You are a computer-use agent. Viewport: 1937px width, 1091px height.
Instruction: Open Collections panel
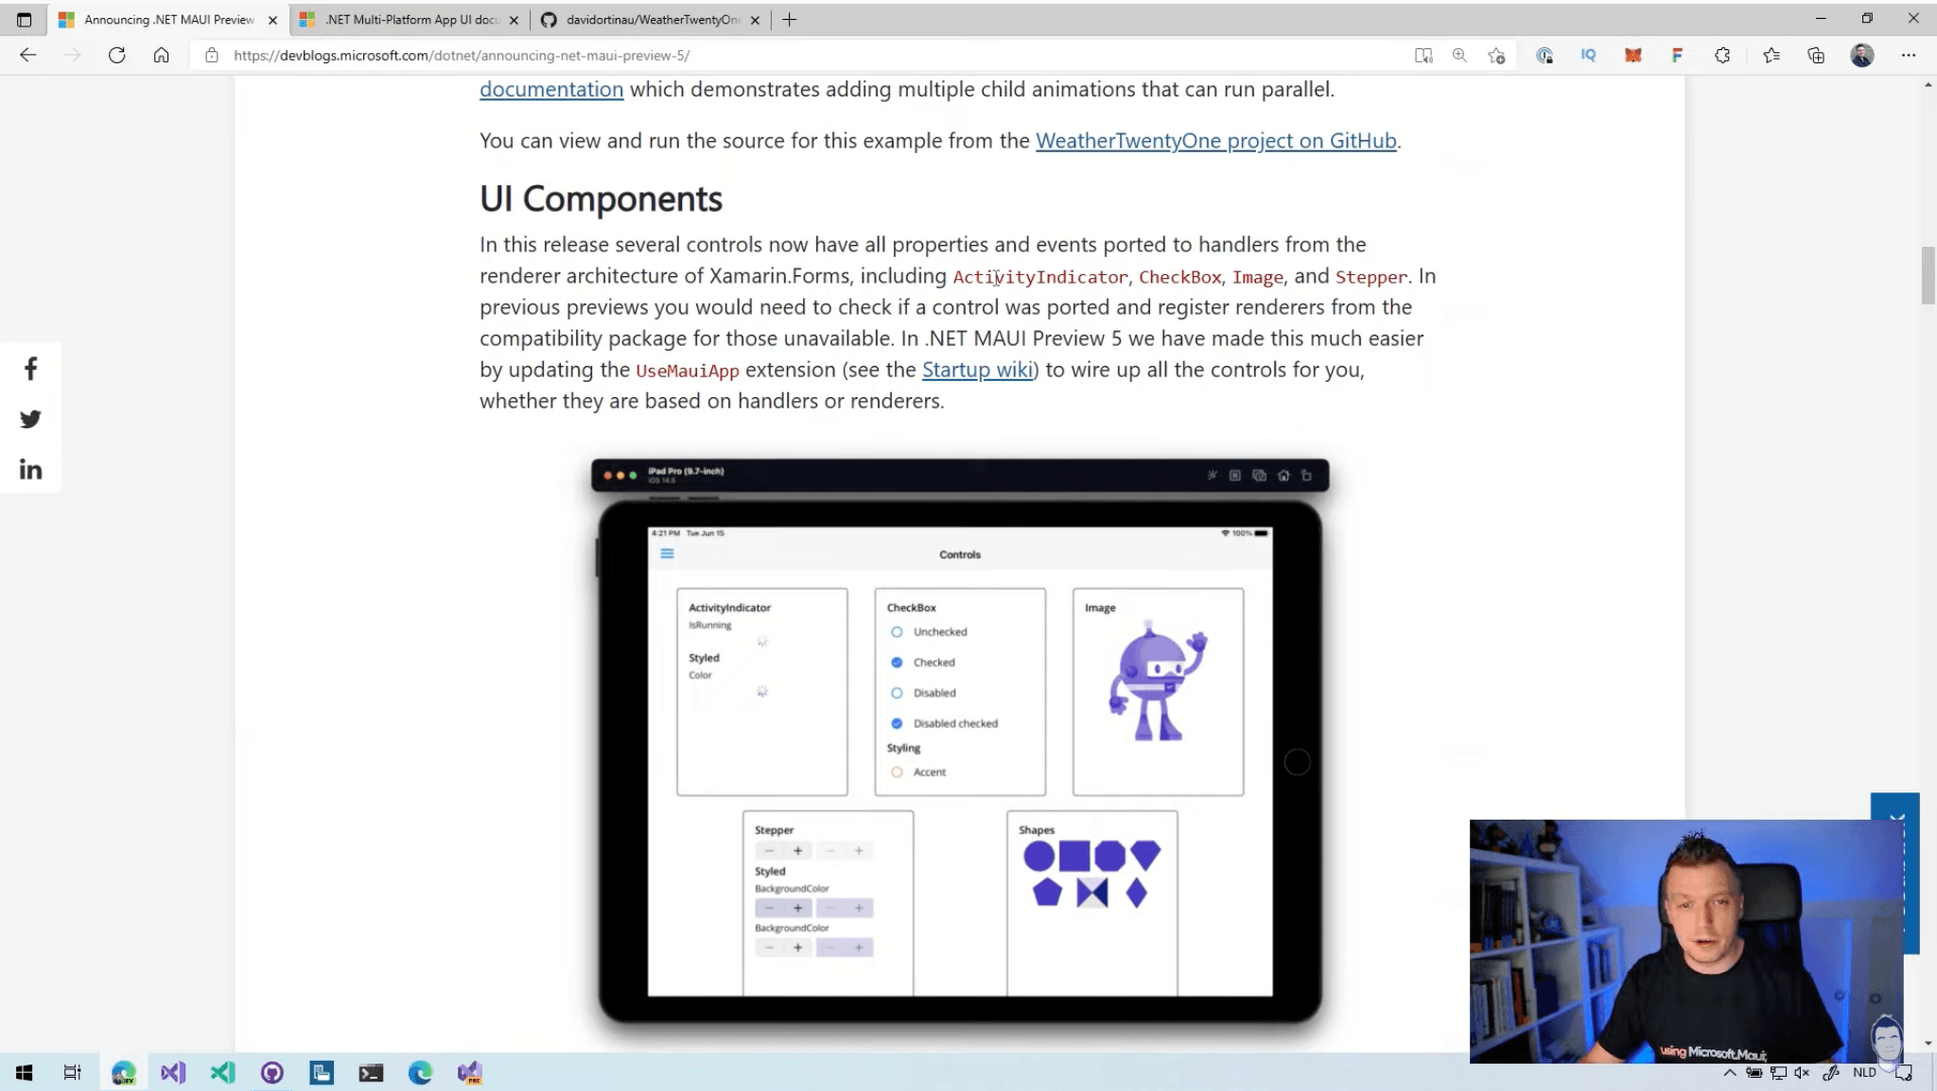click(1816, 55)
